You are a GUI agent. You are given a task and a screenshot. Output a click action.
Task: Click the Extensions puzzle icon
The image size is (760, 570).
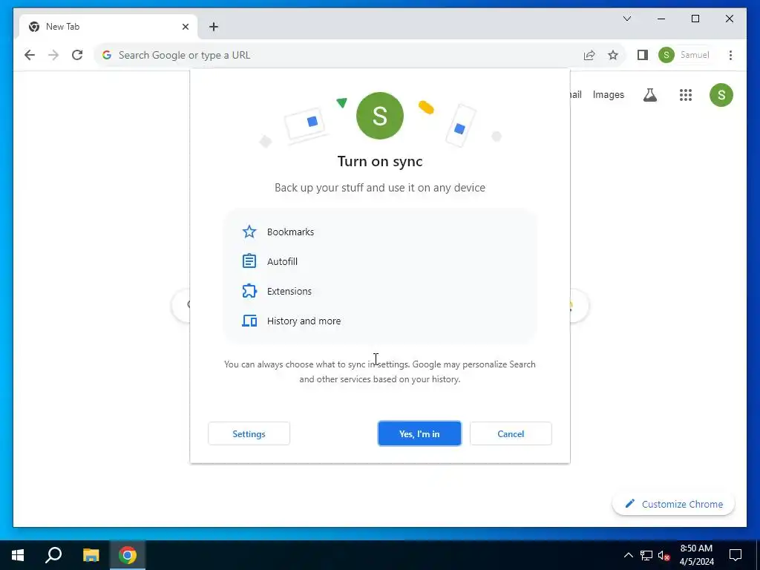tap(249, 291)
